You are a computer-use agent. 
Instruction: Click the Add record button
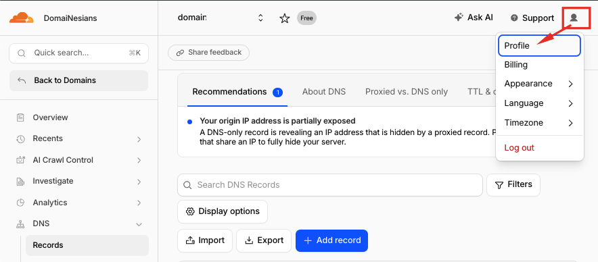pos(331,240)
